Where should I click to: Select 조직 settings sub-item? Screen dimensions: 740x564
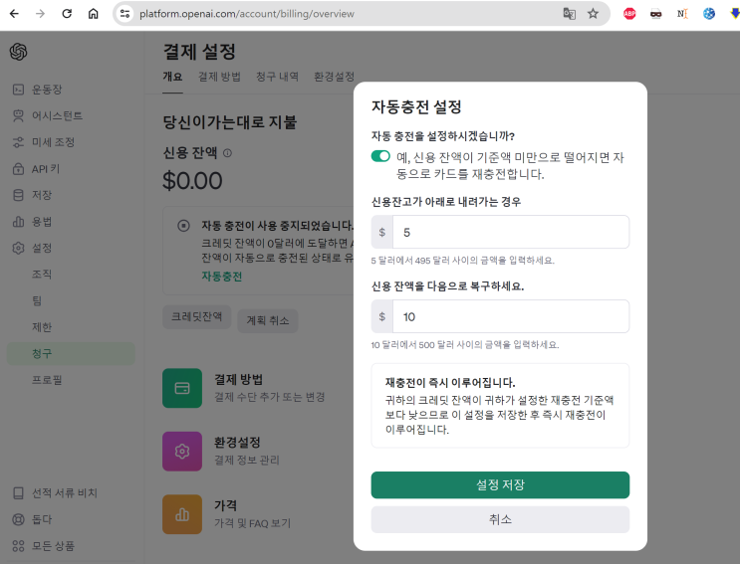point(42,275)
